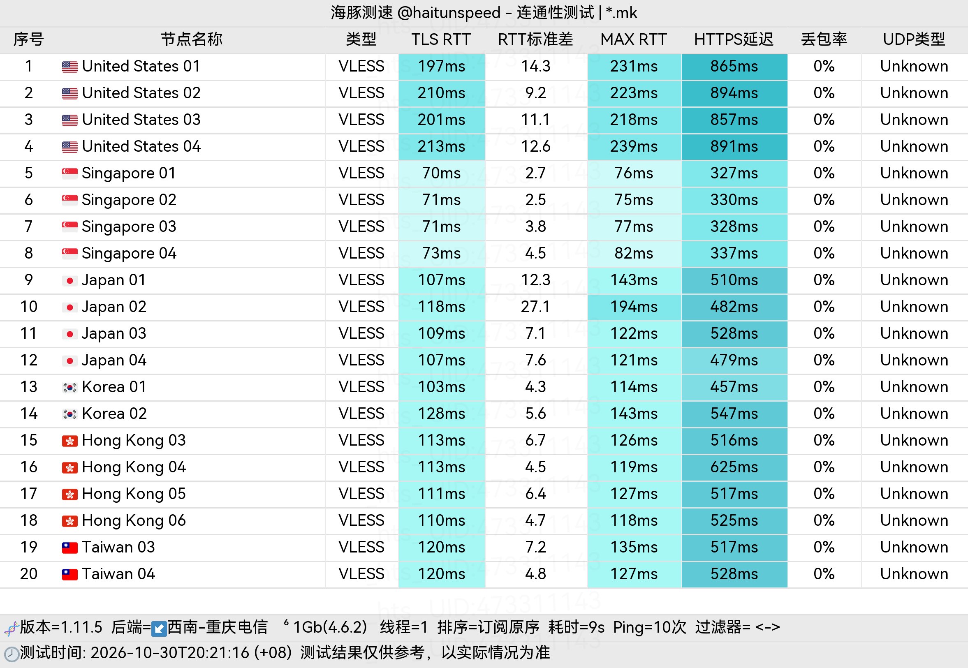
Task: Click the clock icon beside 测试时间
Action: [11, 654]
